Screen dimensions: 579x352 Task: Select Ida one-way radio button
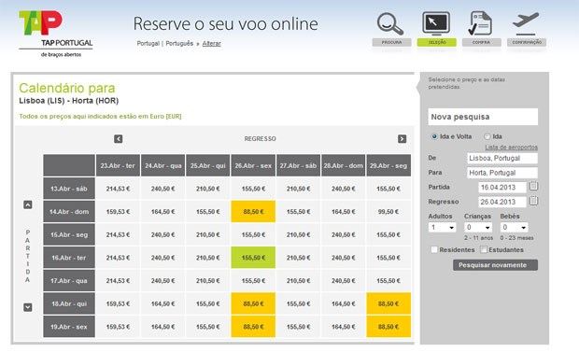pyautogui.click(x=487, y=136)
